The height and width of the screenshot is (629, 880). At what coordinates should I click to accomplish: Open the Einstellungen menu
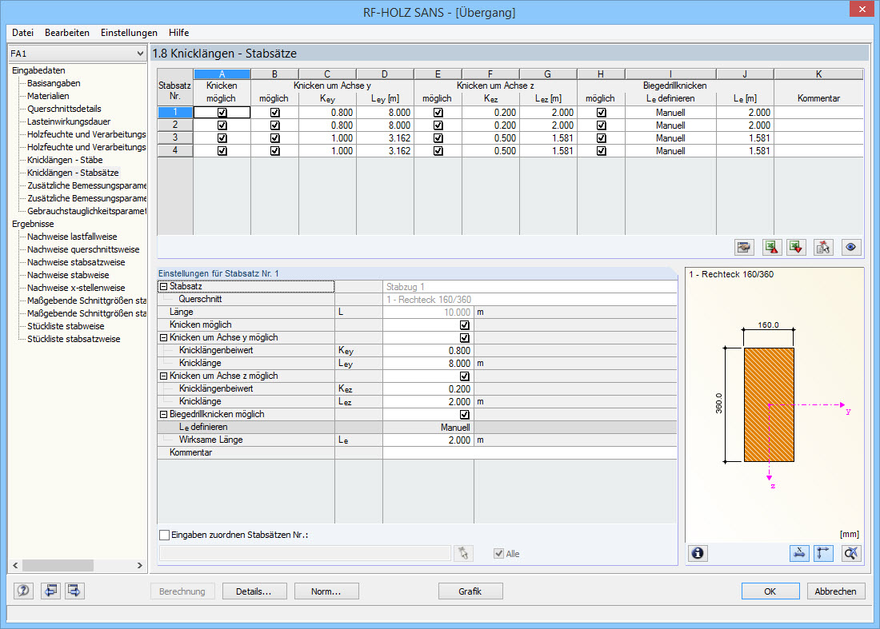coord(129,33)
